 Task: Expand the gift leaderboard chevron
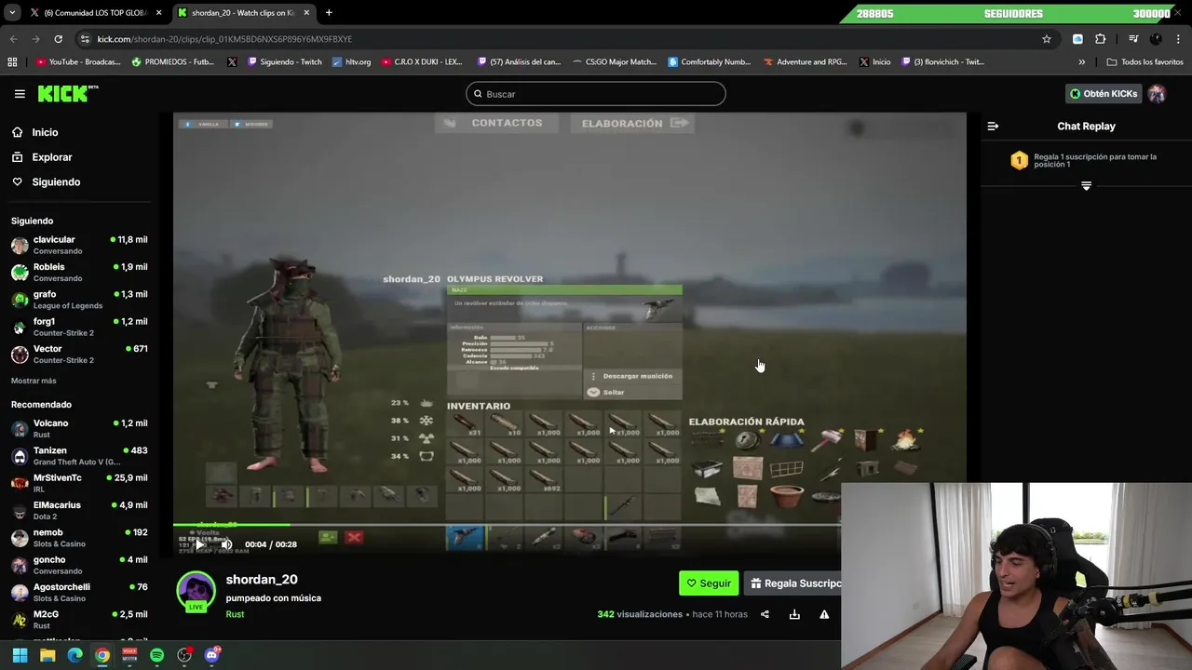[1086, 186]
